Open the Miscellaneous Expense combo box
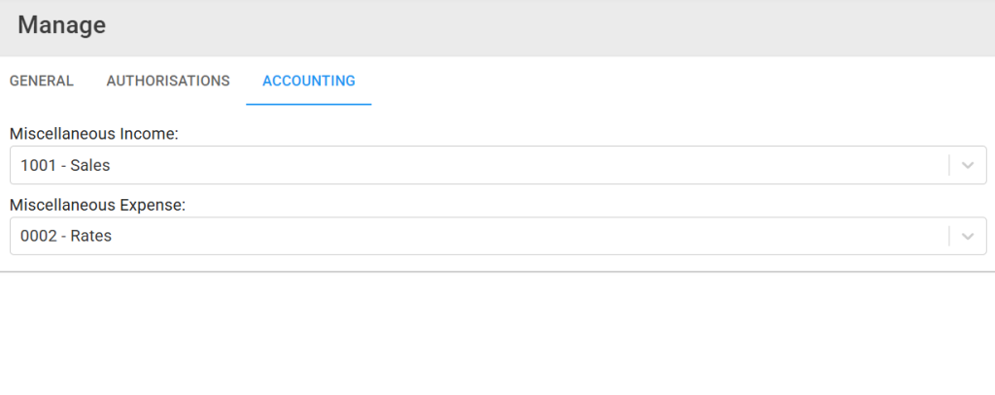This screenshot has width=995, height=395. [x=498, y=236]
